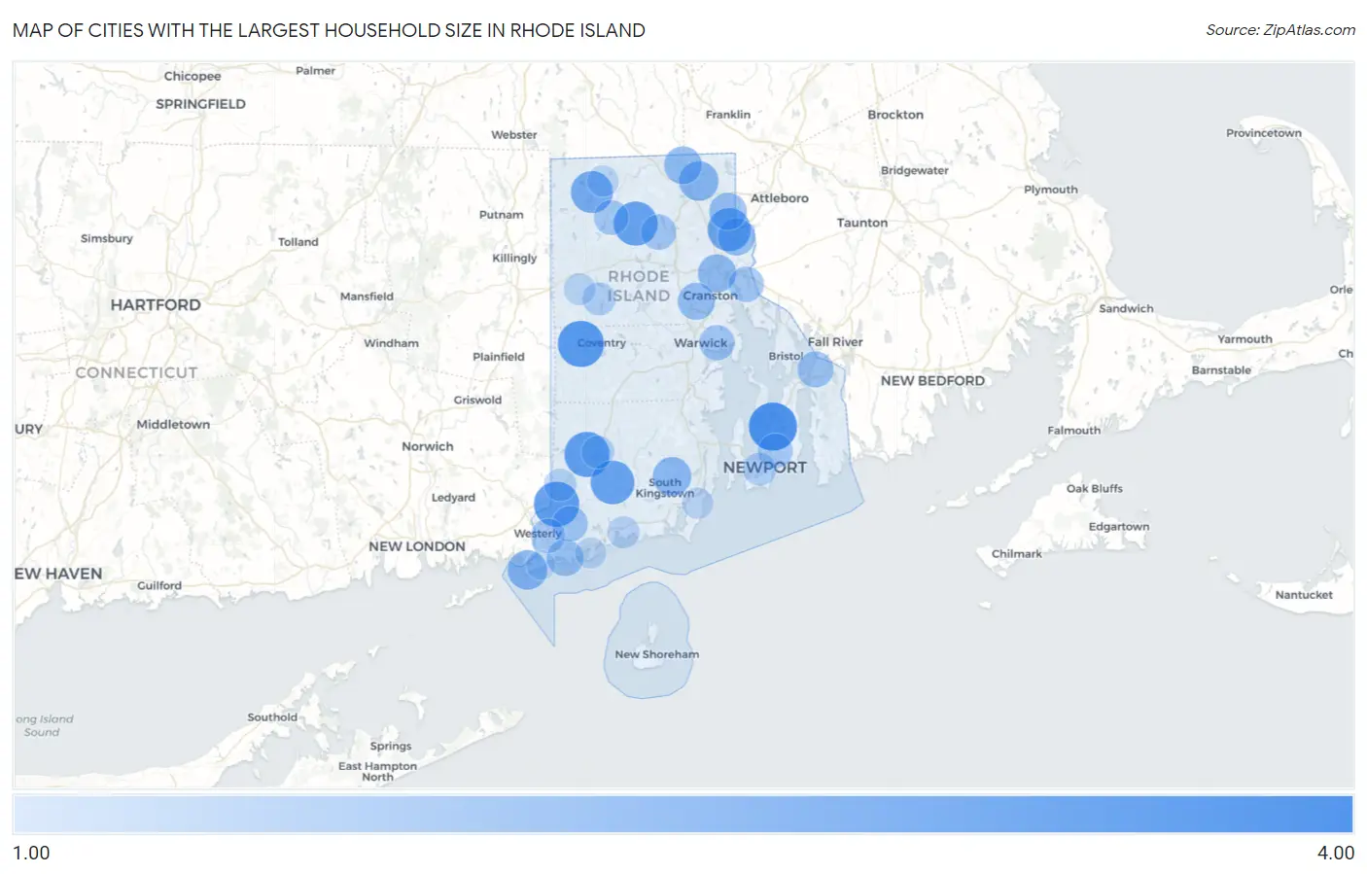The image size is (1367, 874).
Task: Click the SPRINGFIELD city label
Action: click(200, 104)
